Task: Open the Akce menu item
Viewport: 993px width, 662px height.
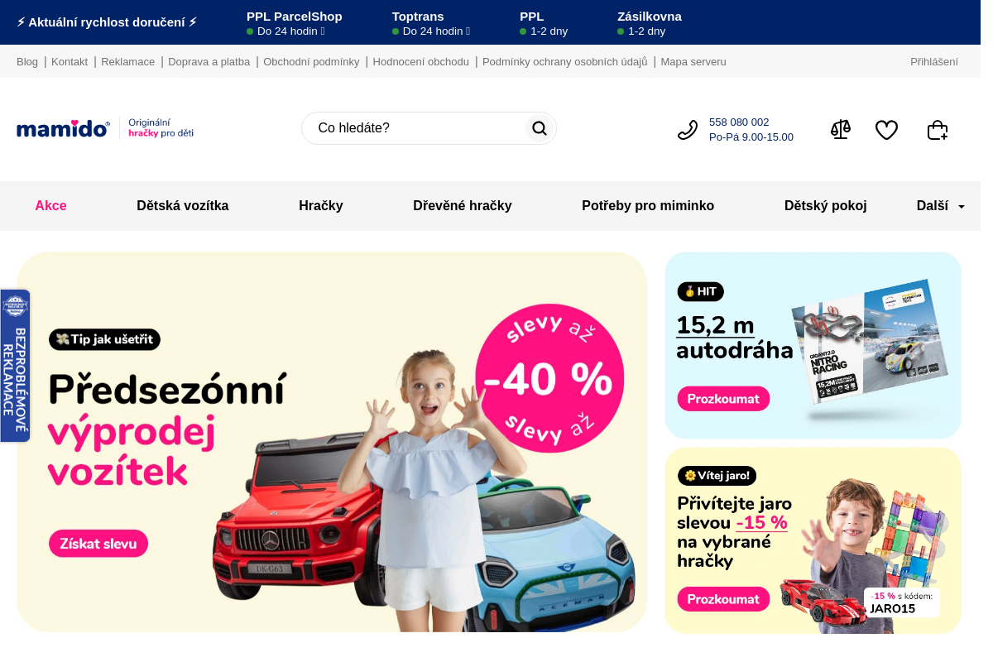Action: [50, 206]
